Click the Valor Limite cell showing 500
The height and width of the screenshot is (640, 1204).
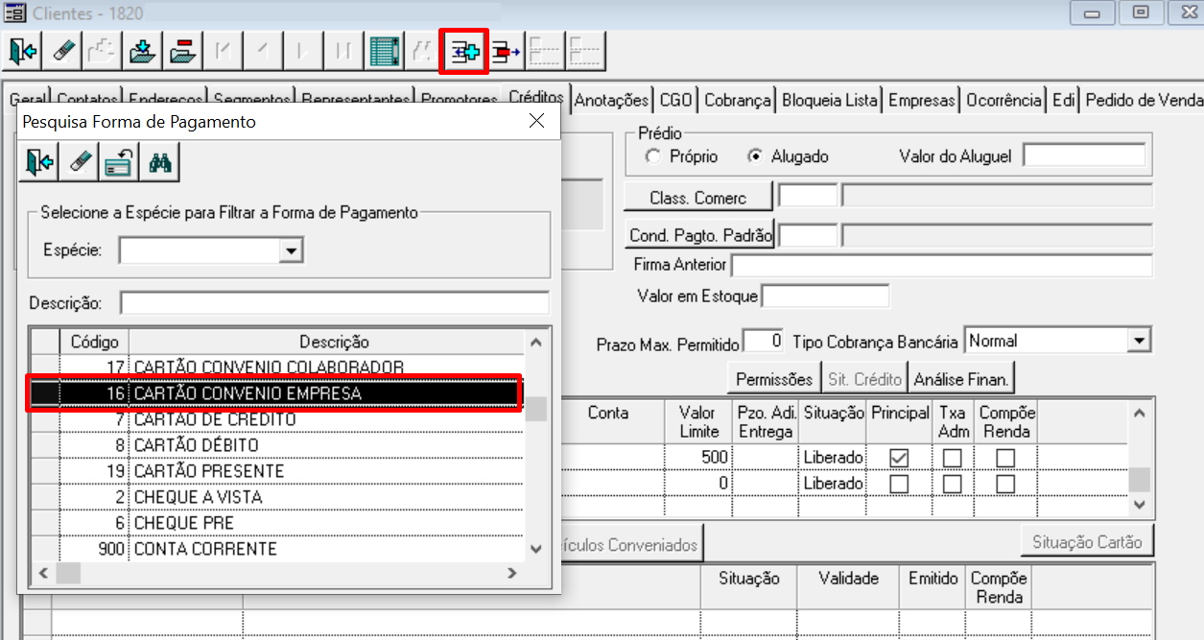coord(698,458)
